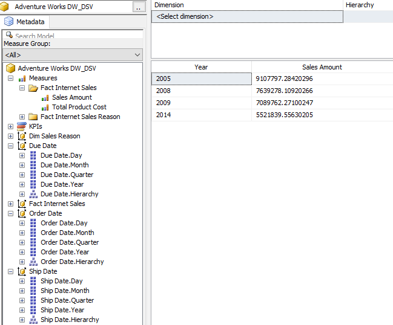
Task: Switch to the Metadata tab
Action: pos(25,22)
